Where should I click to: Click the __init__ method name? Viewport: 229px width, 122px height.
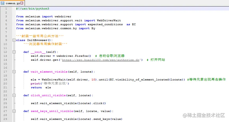pos(38,52)
